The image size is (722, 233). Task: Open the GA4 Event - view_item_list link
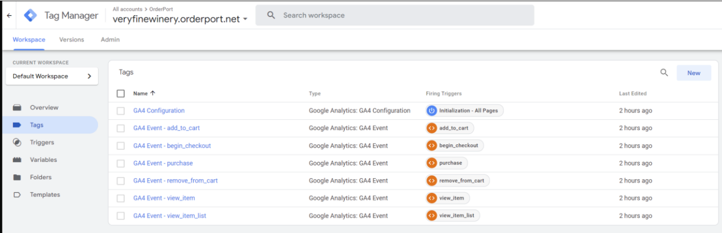point(169,216)
